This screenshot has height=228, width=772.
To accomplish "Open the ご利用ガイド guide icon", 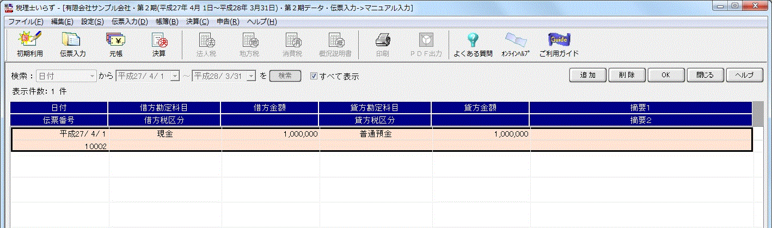I will tap(559, 44).
